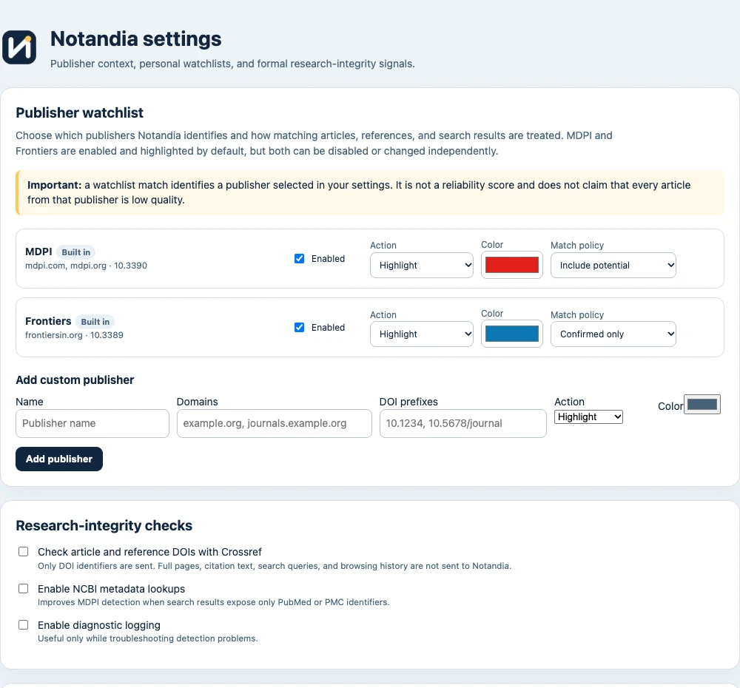Open the Frontiers Match policy dropdown

point(613,334)
